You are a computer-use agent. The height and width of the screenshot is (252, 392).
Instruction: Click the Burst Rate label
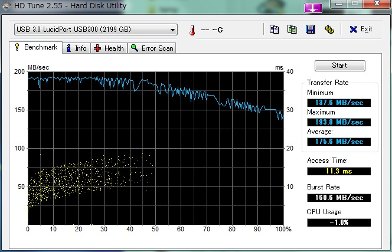324,187
